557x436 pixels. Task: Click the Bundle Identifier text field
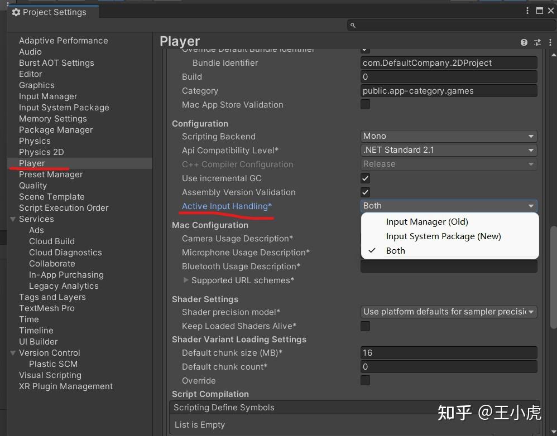(449, 63)
